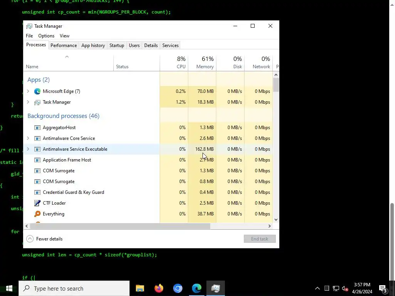Click the Application Frame Host icon

37,160
